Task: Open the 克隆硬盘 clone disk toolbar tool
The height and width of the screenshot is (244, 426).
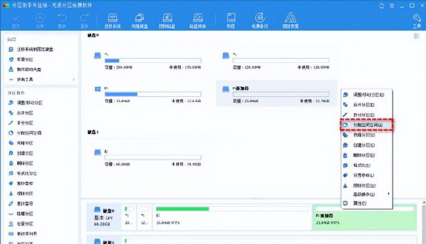Action: 140,21
